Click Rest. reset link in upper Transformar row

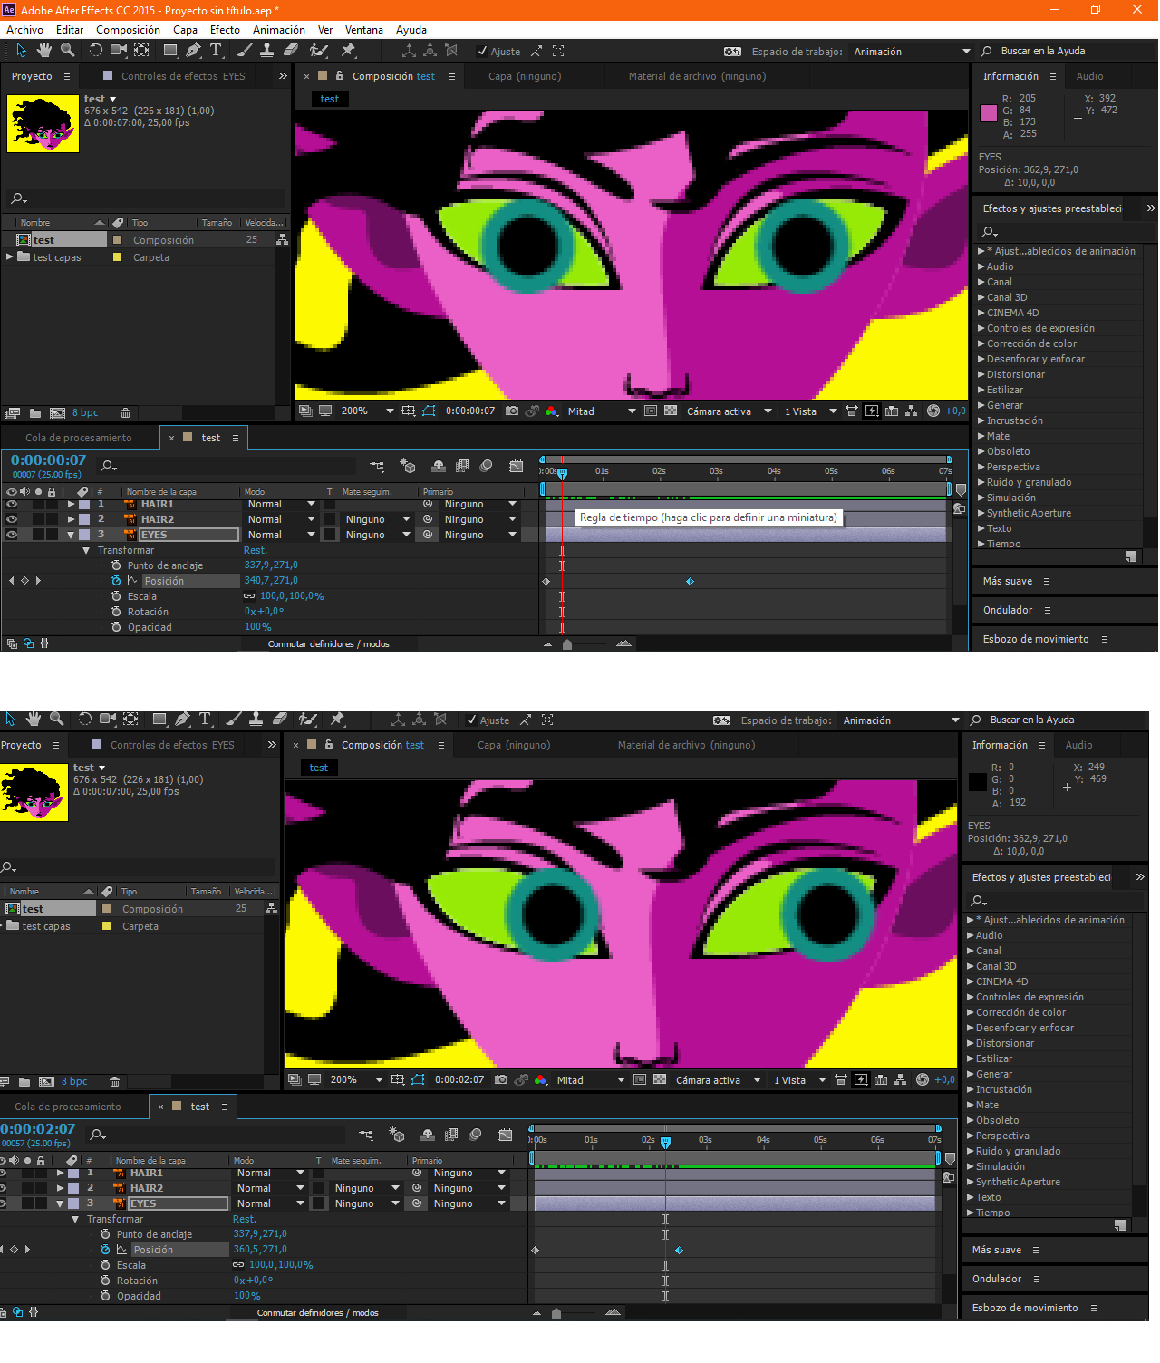pos(256,550)
